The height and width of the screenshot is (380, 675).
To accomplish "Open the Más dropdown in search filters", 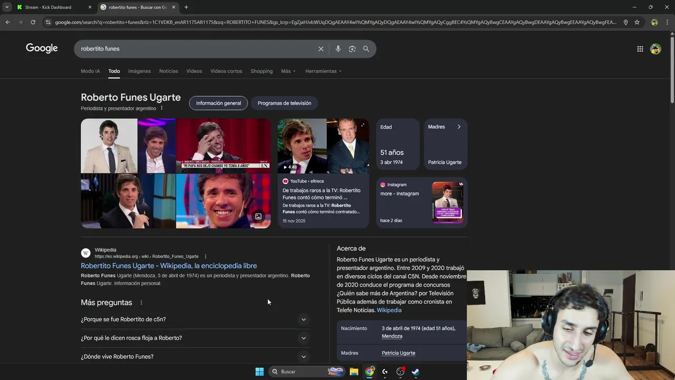I will 288,71.
